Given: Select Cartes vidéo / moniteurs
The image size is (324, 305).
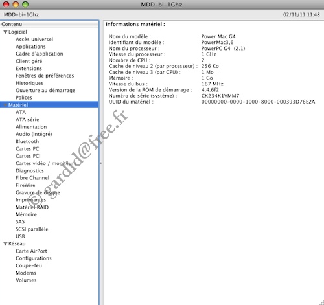Looking at the screenshot, I should pyautogui.click(x=46, y=163).
